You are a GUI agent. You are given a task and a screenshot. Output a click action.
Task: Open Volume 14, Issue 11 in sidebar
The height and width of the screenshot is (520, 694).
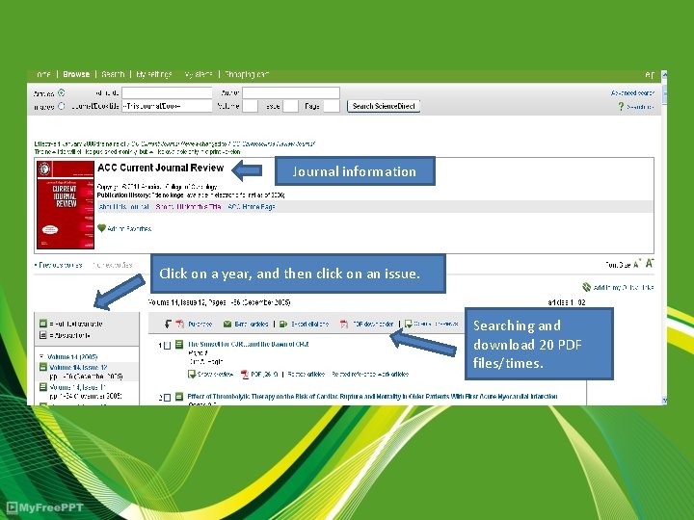coord(77,387)
